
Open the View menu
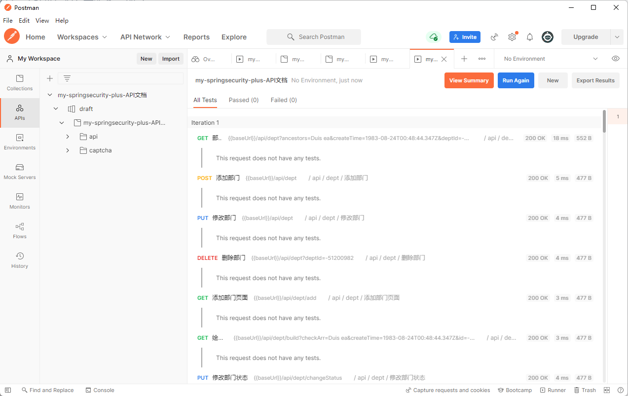pos(42,21)
